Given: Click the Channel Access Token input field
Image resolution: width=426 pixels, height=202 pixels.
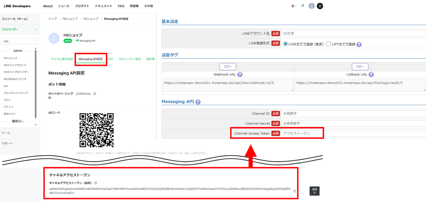Looking at the screenshot, I should coord(302,133).
